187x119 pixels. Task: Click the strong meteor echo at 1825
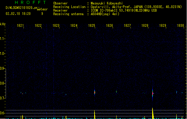click(95, 92)
